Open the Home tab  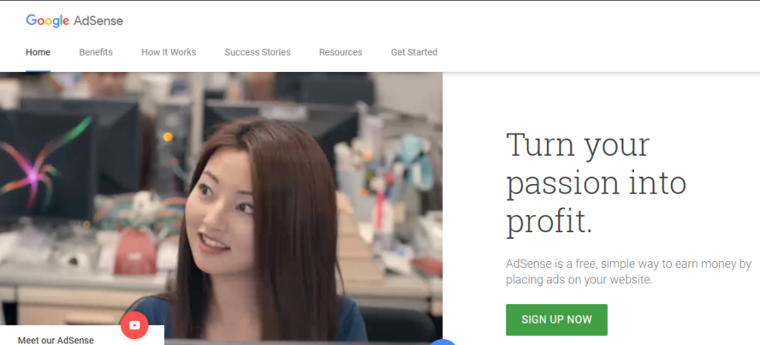[x=38, y=53]
